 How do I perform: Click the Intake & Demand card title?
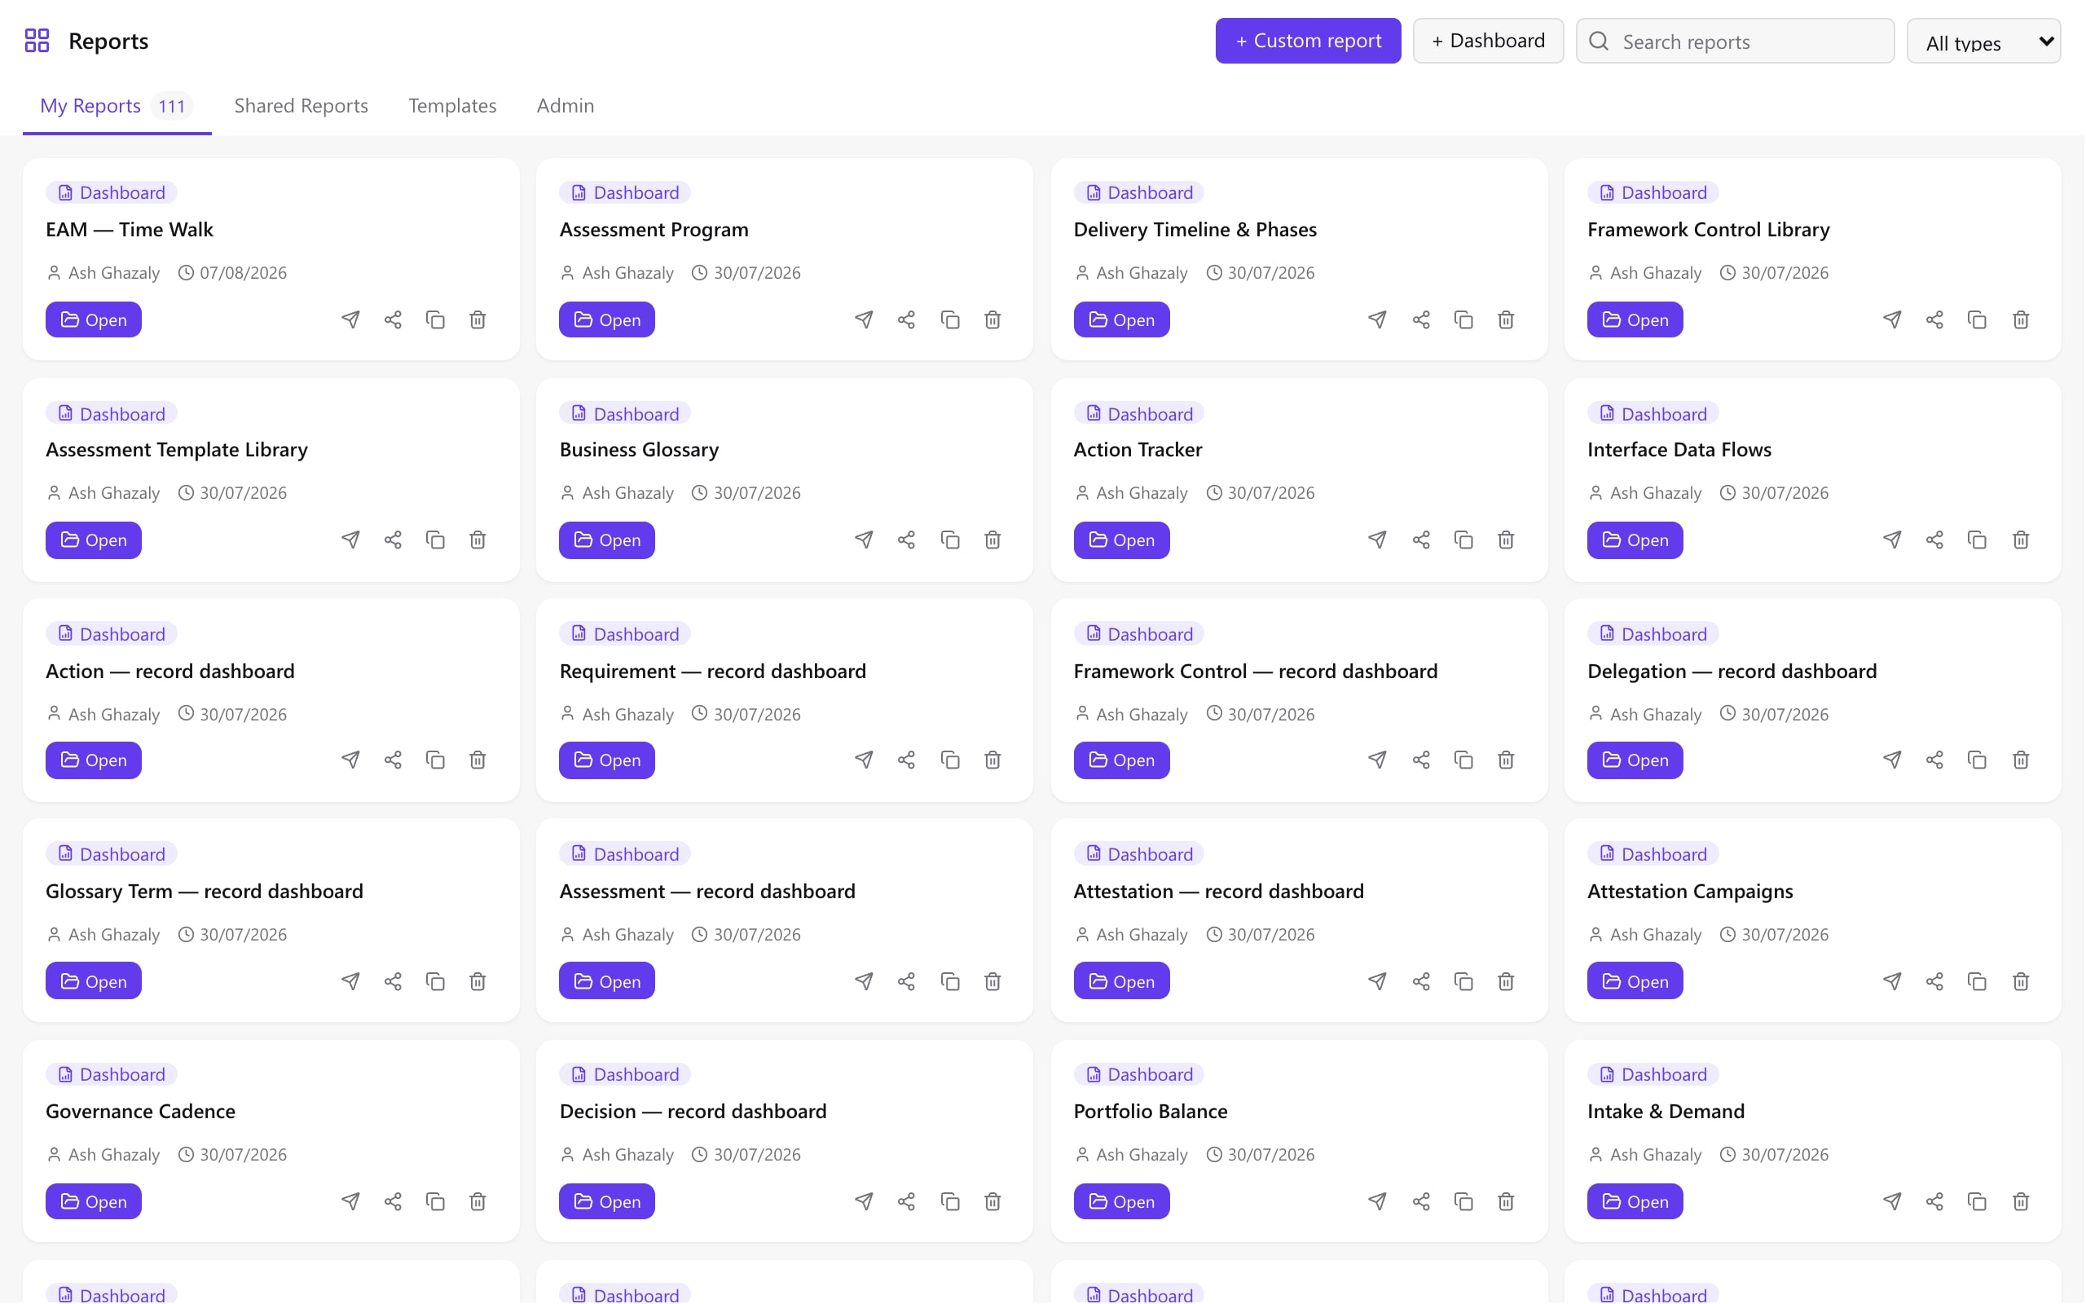[x=1666, y=1112]
